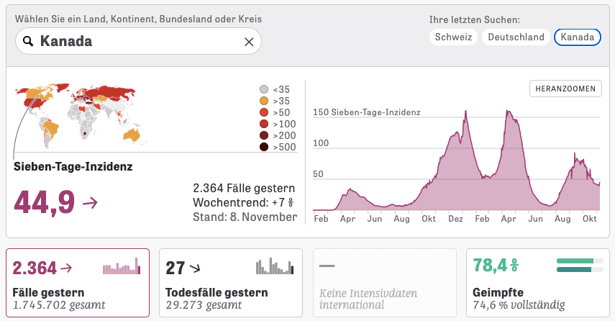
Task: Click the green vaccination progress bars
Action: pyautogui.click(x=579, y=266)
